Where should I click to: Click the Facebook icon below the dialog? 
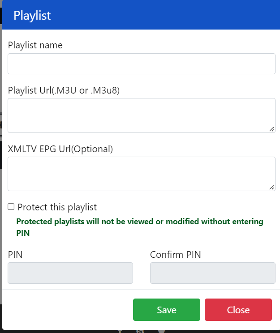coord(120,331)
